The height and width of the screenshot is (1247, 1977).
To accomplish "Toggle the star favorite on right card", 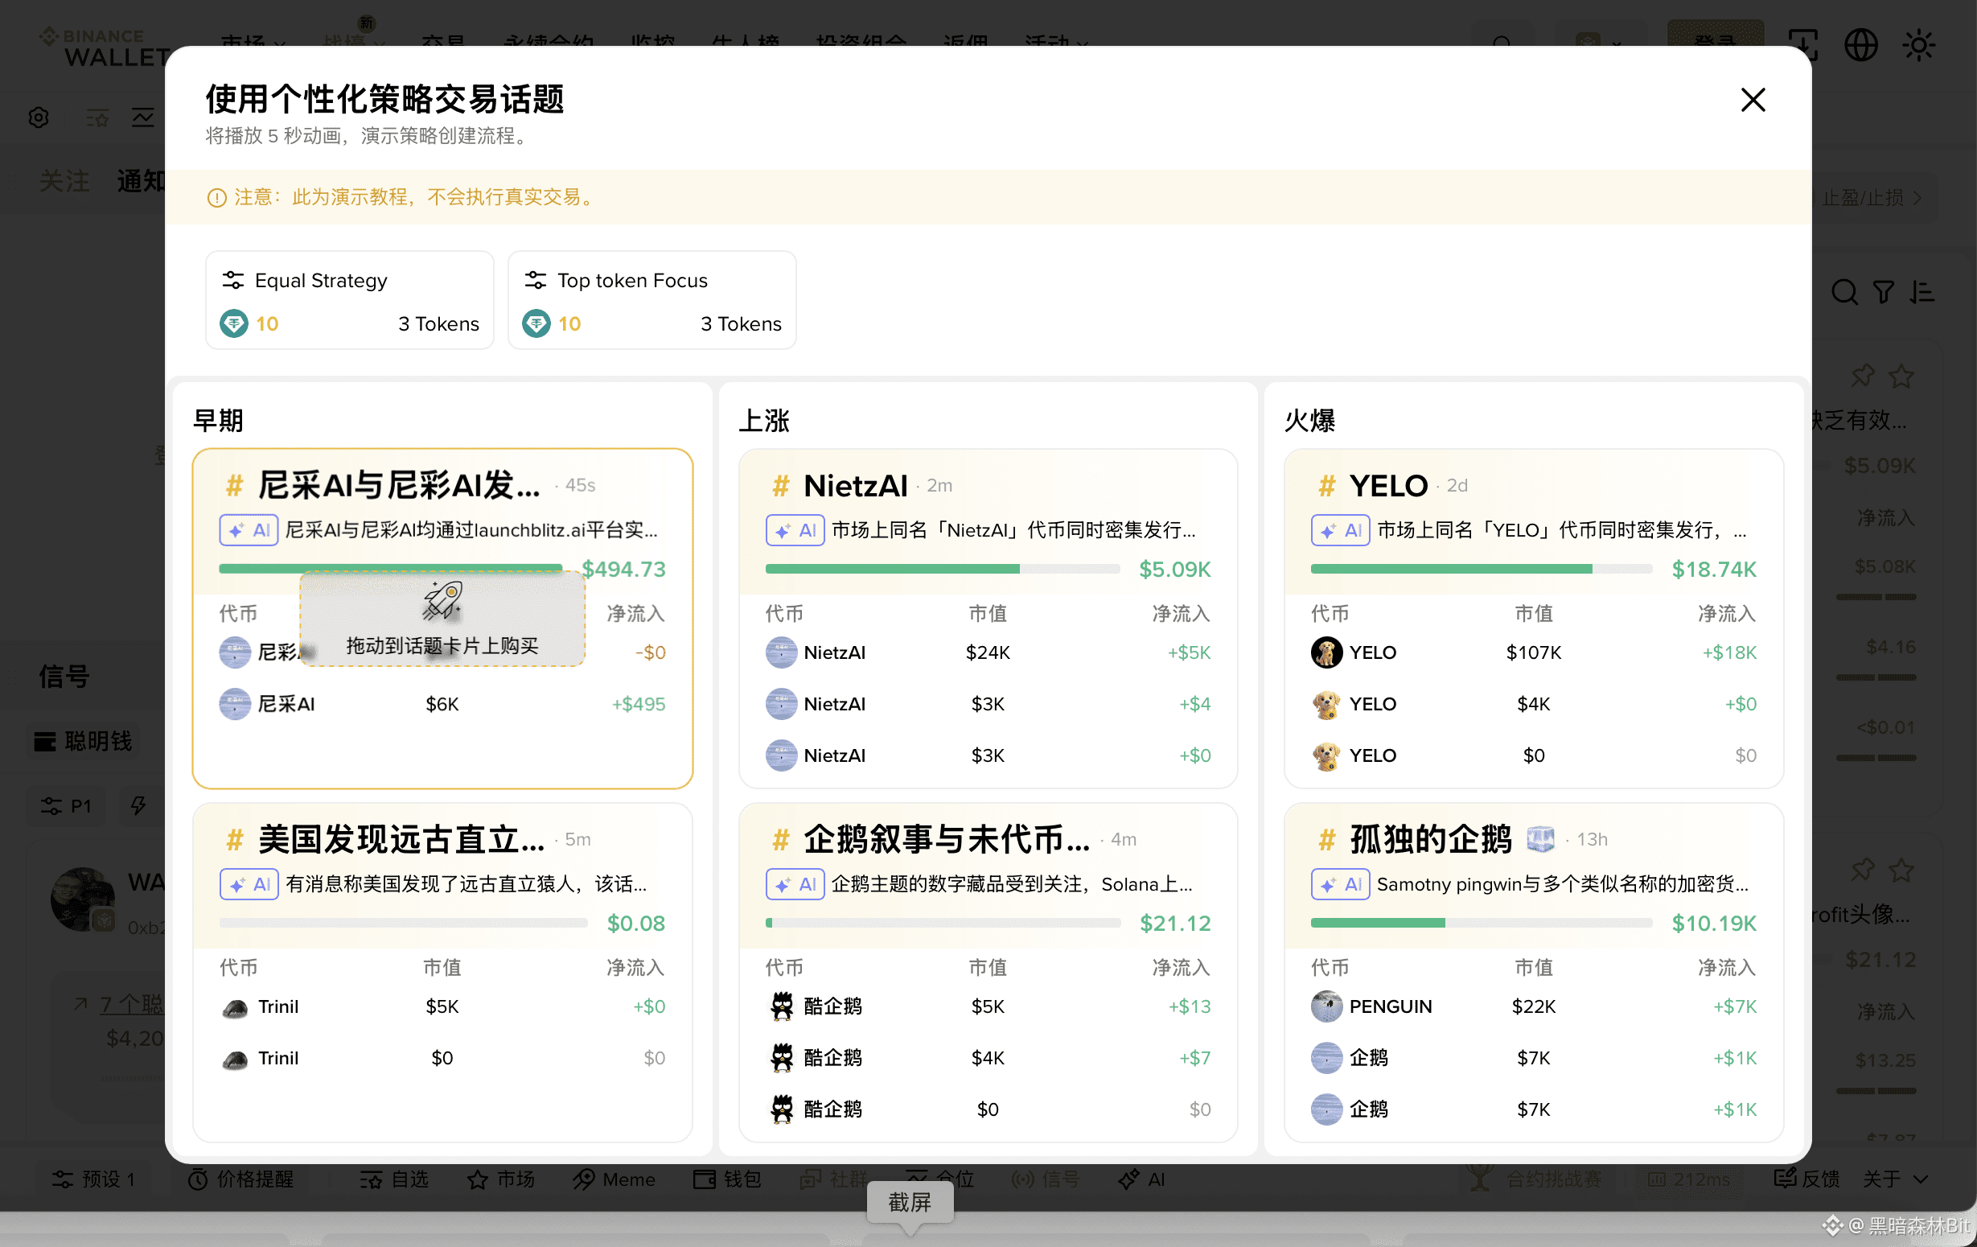I will (x=1901, y=377).
